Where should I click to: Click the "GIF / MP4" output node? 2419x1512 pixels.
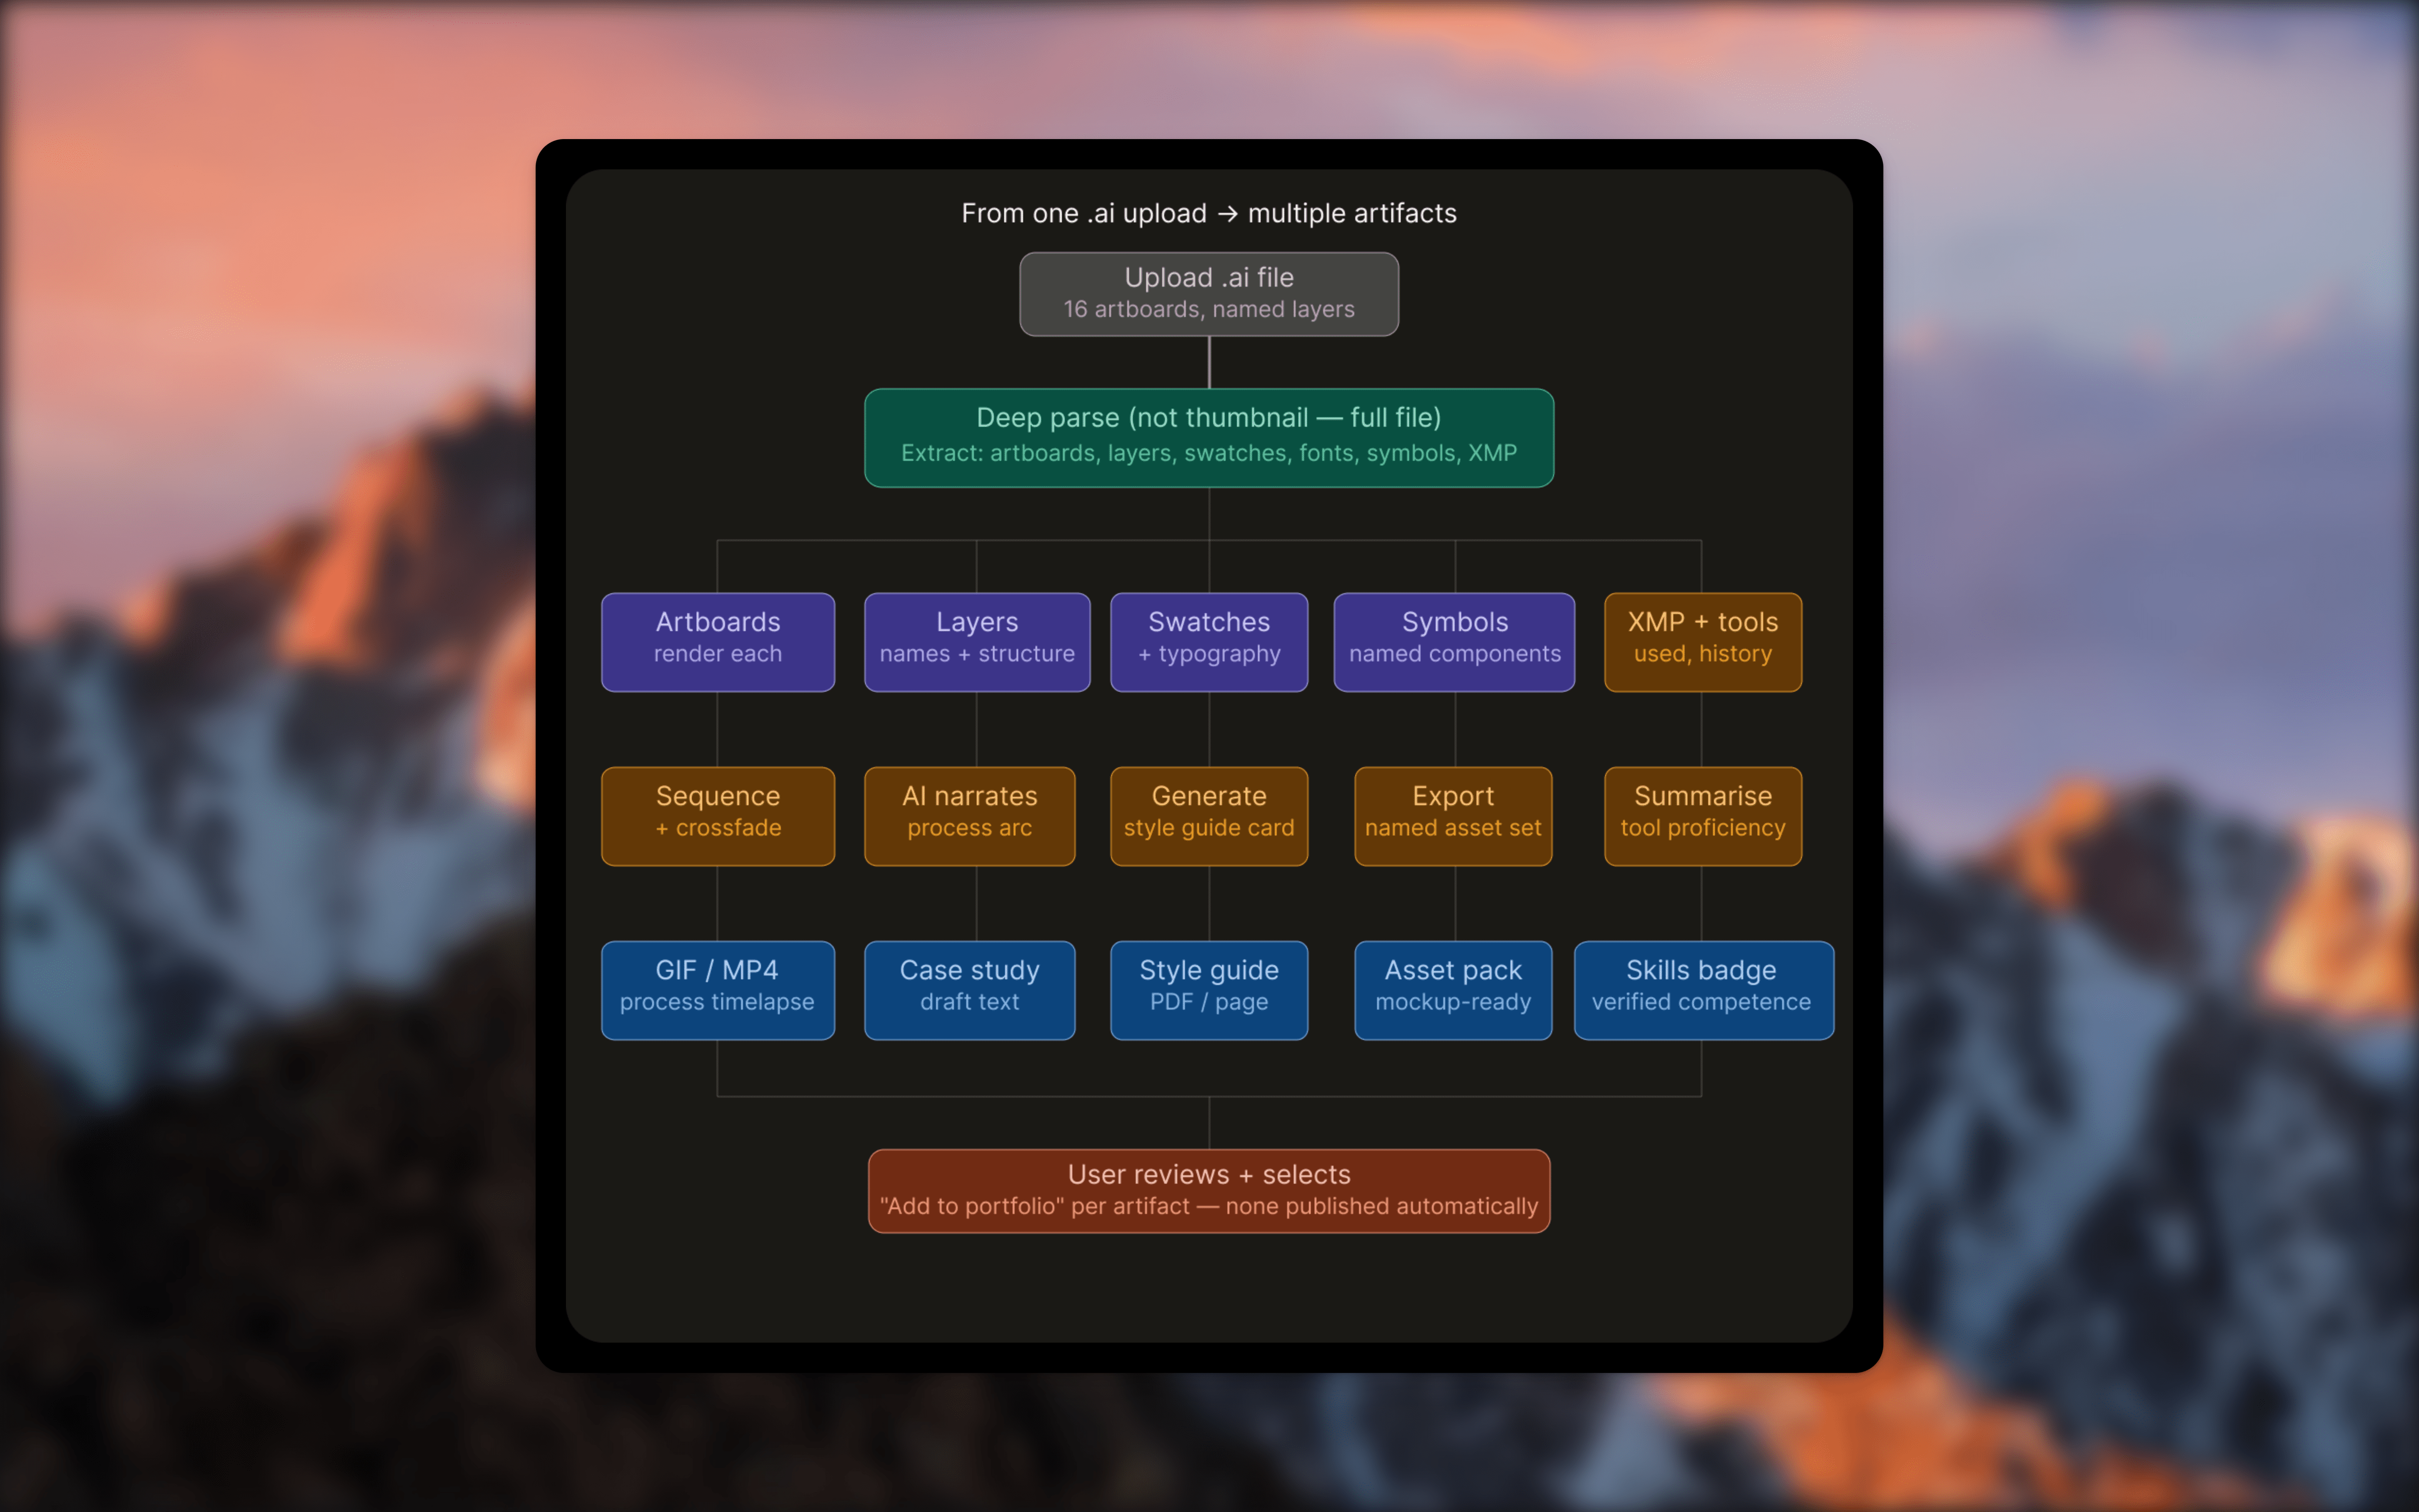click(x=718, y=990)
